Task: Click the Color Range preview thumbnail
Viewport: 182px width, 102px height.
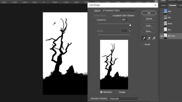Action: coord(114,65)
